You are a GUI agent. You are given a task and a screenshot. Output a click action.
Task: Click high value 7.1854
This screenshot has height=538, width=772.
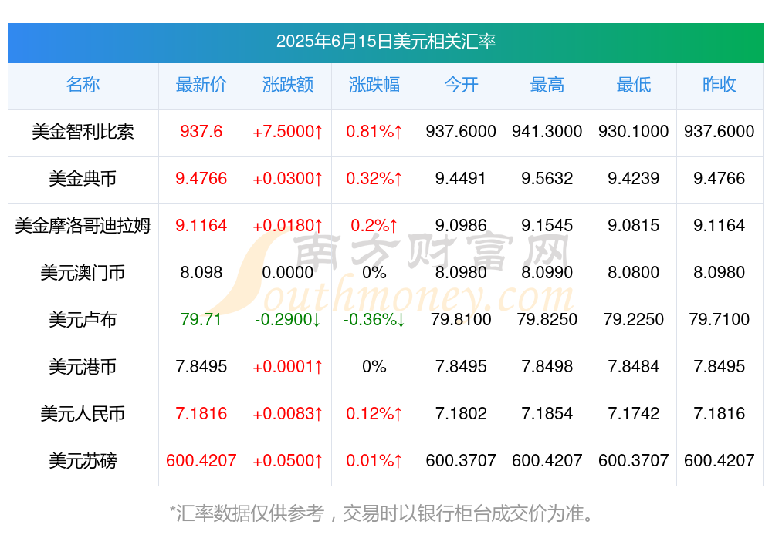pyautogui.click(x=547, y=413)
